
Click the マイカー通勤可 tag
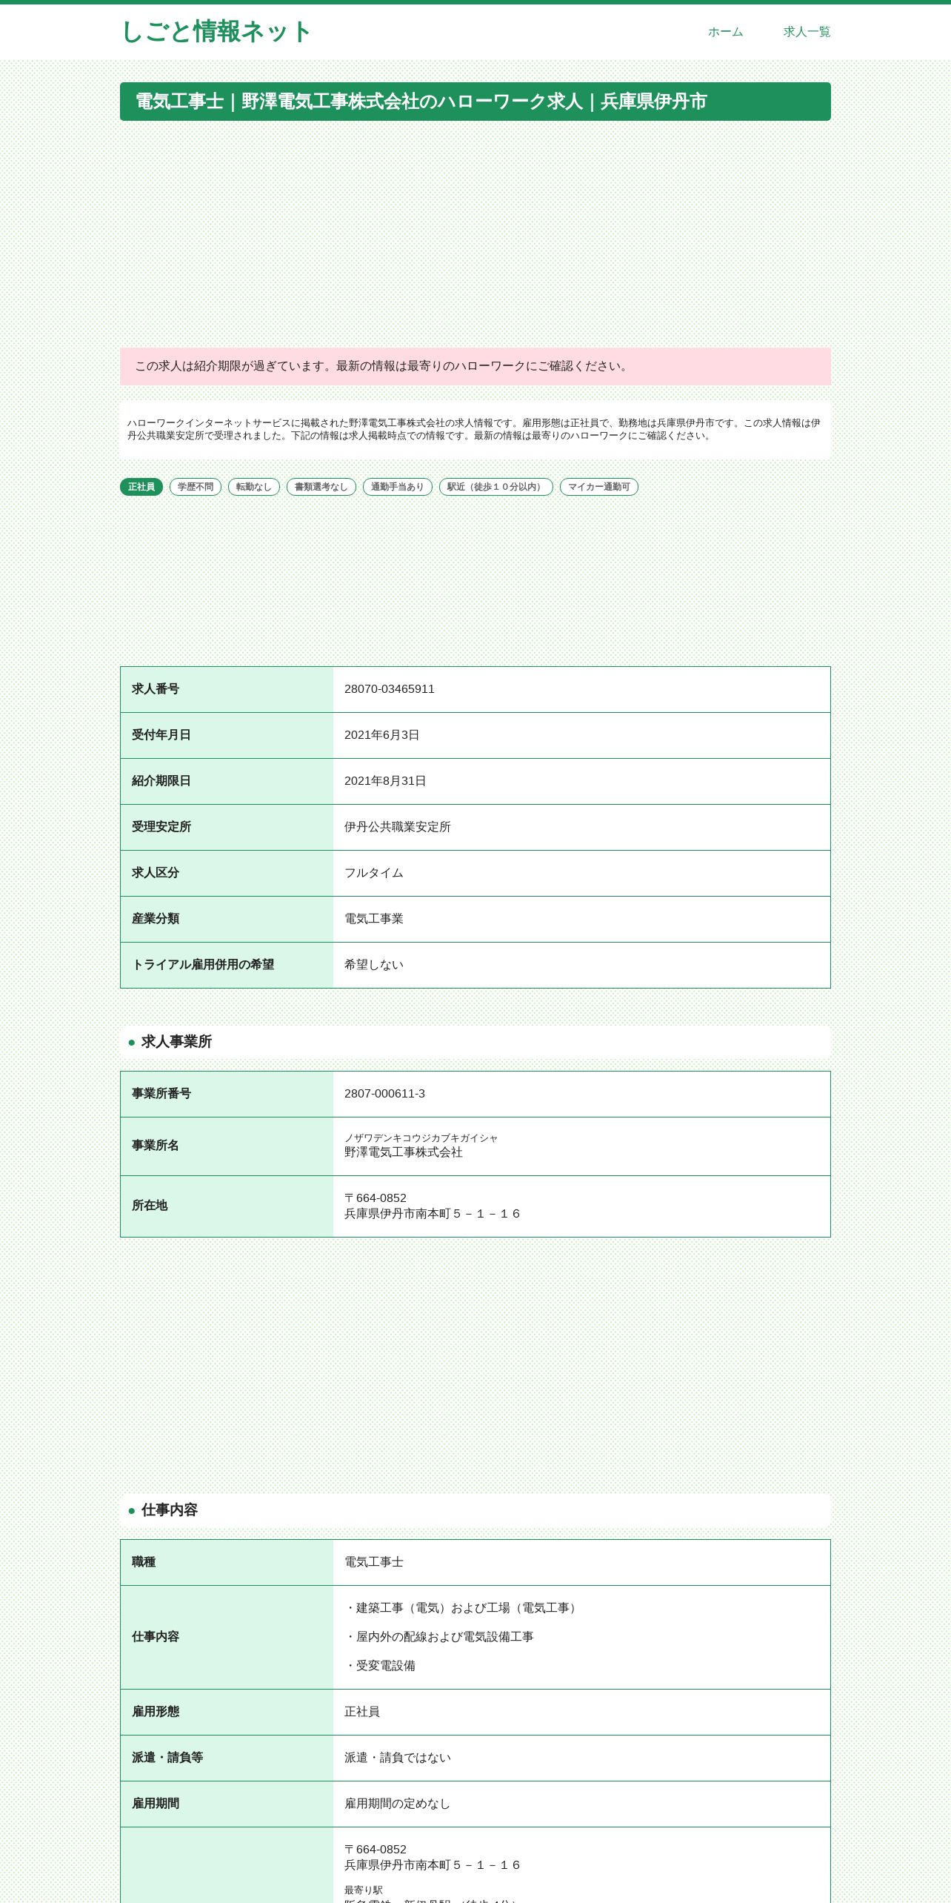click(599, 487)
